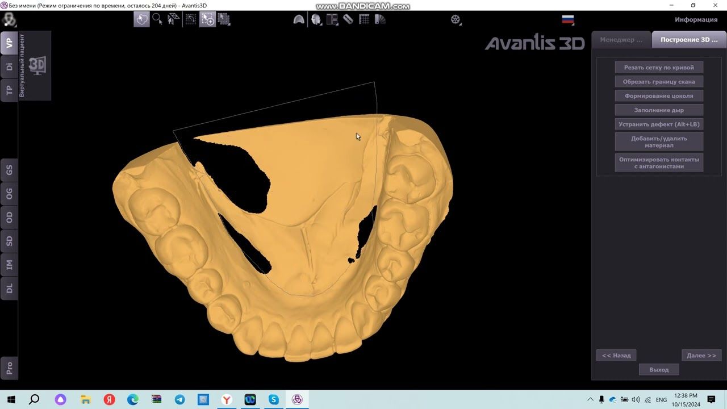Open the window layout panel dropdown
Image resolution: width=727 pixels, height=409 pixels.
(332, 19)
